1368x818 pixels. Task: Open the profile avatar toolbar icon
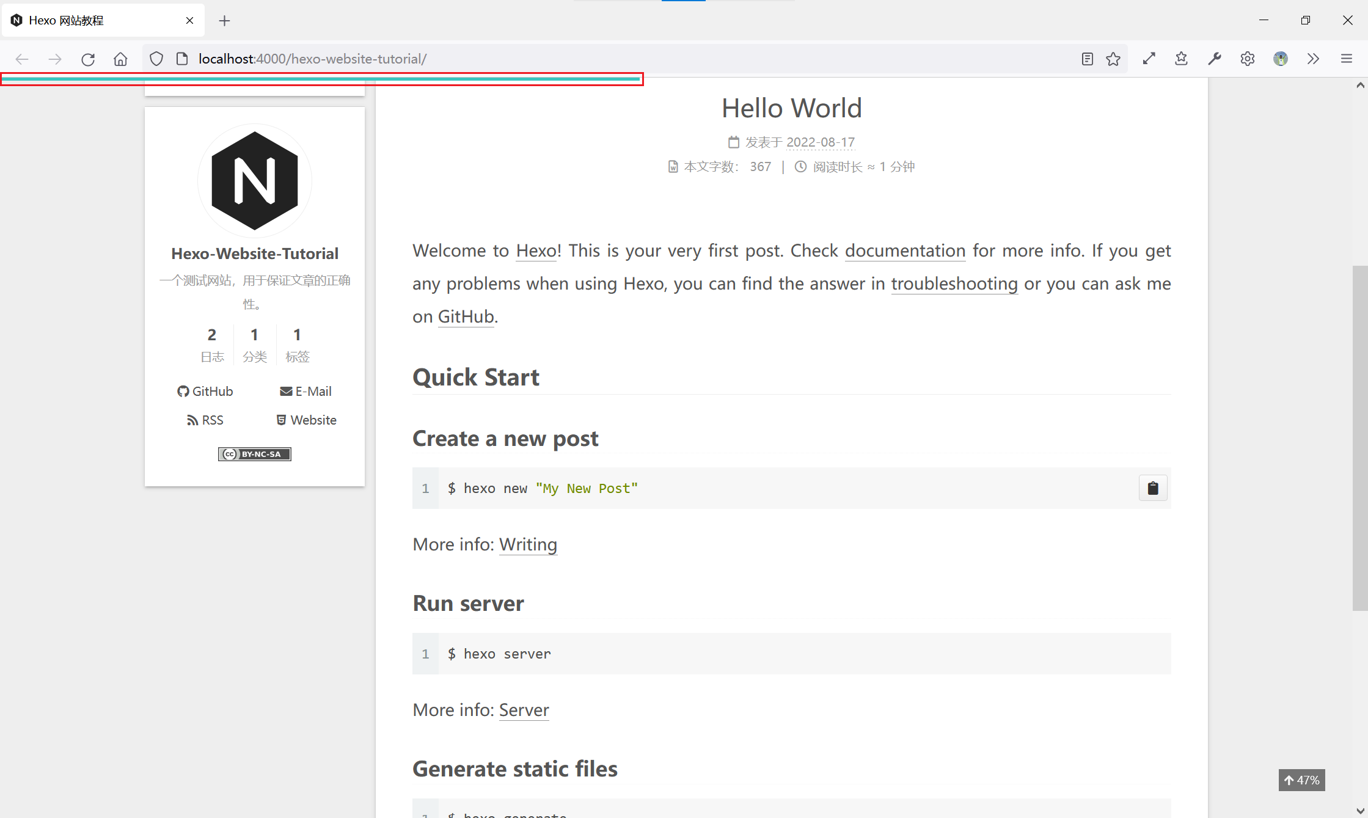(1280, 59)
